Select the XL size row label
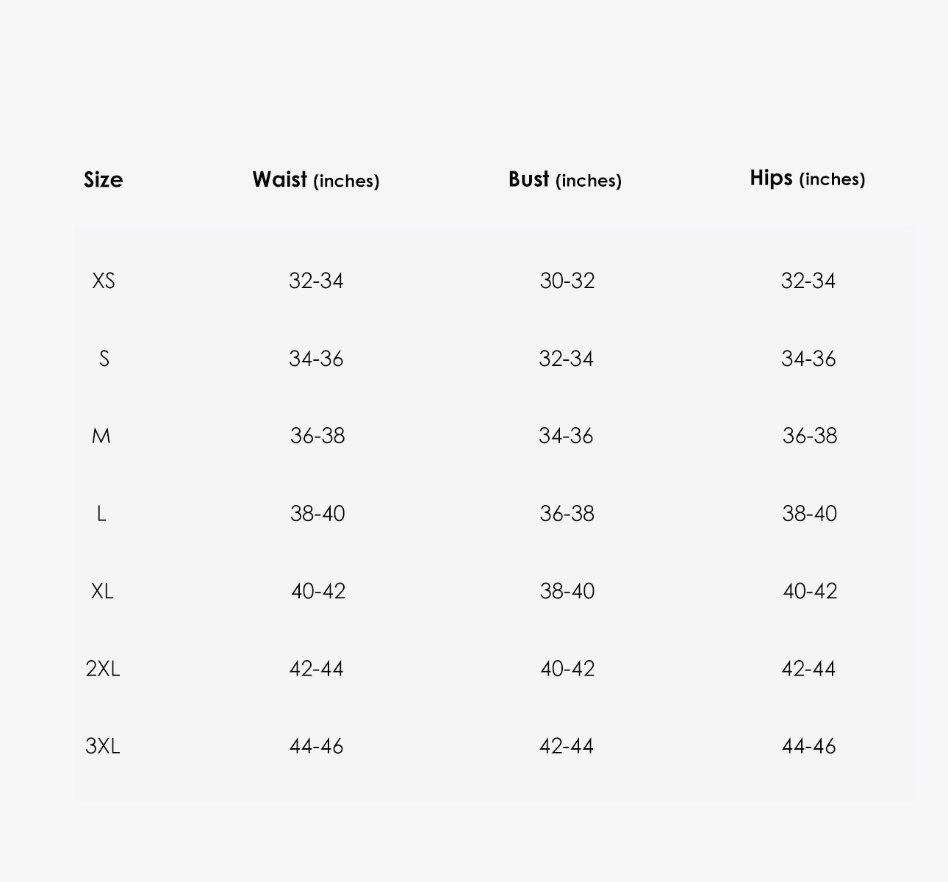 click(102, 591)
